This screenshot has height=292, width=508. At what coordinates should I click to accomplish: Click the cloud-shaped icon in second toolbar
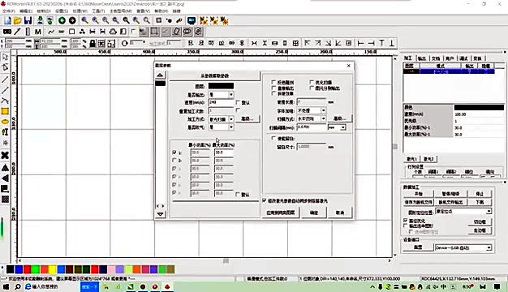click(113, 32)
